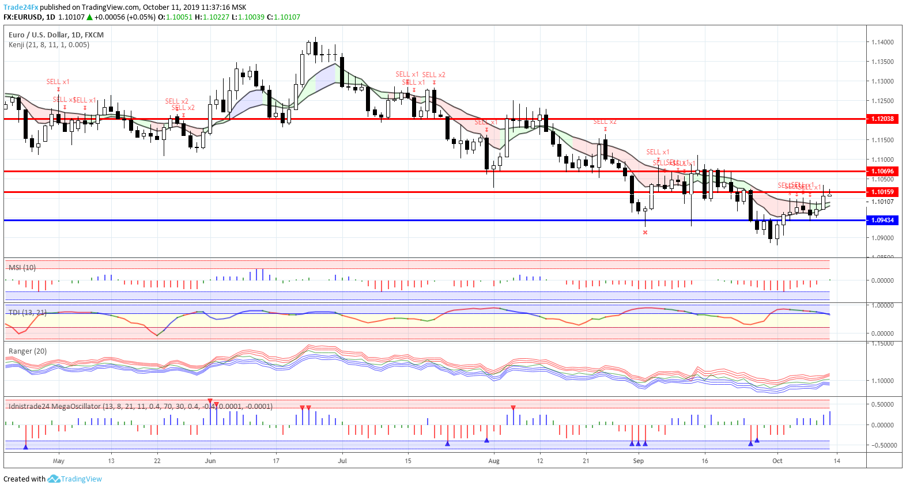This screenshot has width=906, height=489.
Task: Click the Jun label on time axis
Action: pos(210,461)
